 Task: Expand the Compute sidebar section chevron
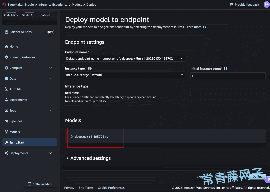(50, 68)
